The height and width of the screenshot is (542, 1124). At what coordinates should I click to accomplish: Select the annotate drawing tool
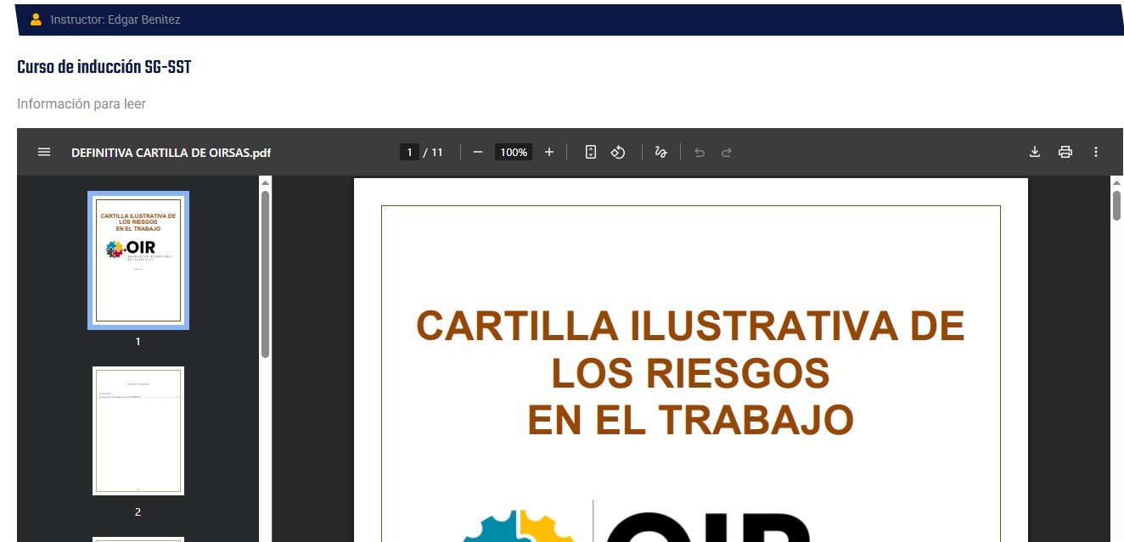coord(661,152)
